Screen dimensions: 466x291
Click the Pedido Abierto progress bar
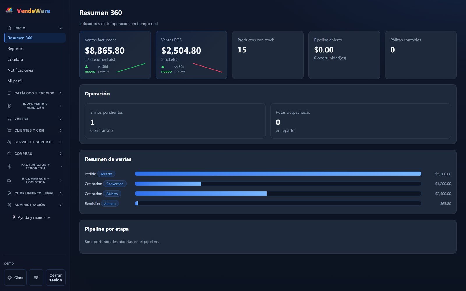(278, 174)
